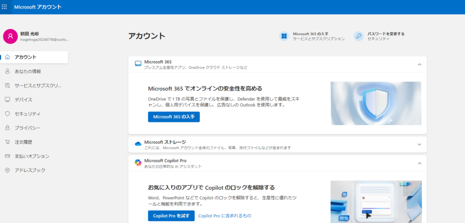465x223 pixels.
Task: Click the Microsoft ストレージ header title
Action: (x=165, y=142)
